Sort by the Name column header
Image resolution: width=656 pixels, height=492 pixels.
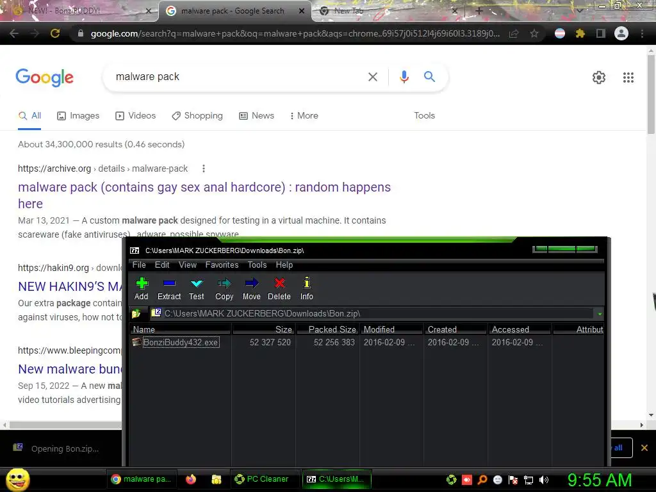(181, 329)
